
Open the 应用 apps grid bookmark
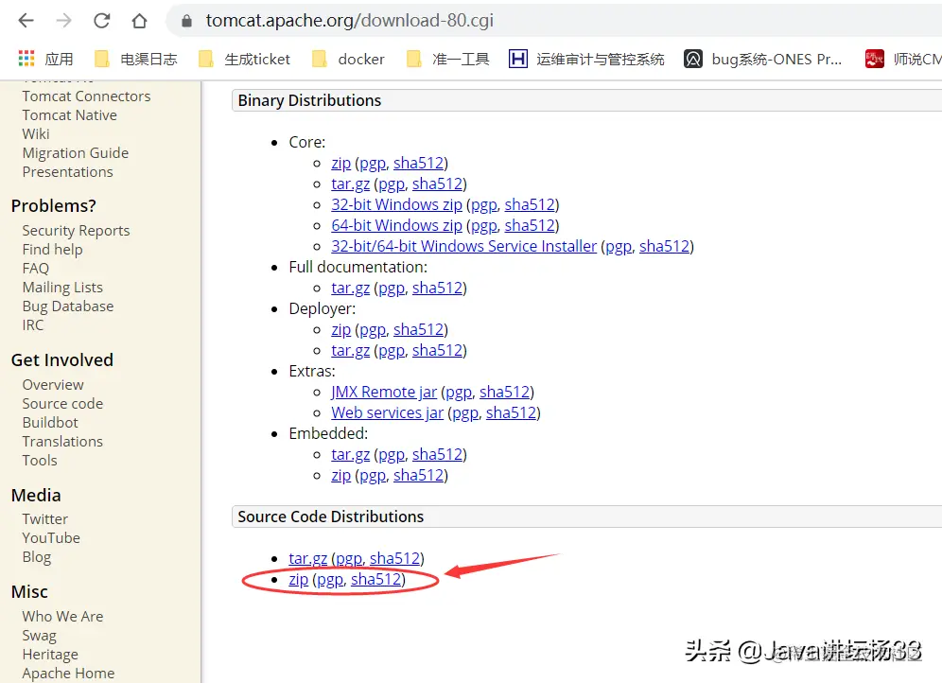click(x=45, y=59)
